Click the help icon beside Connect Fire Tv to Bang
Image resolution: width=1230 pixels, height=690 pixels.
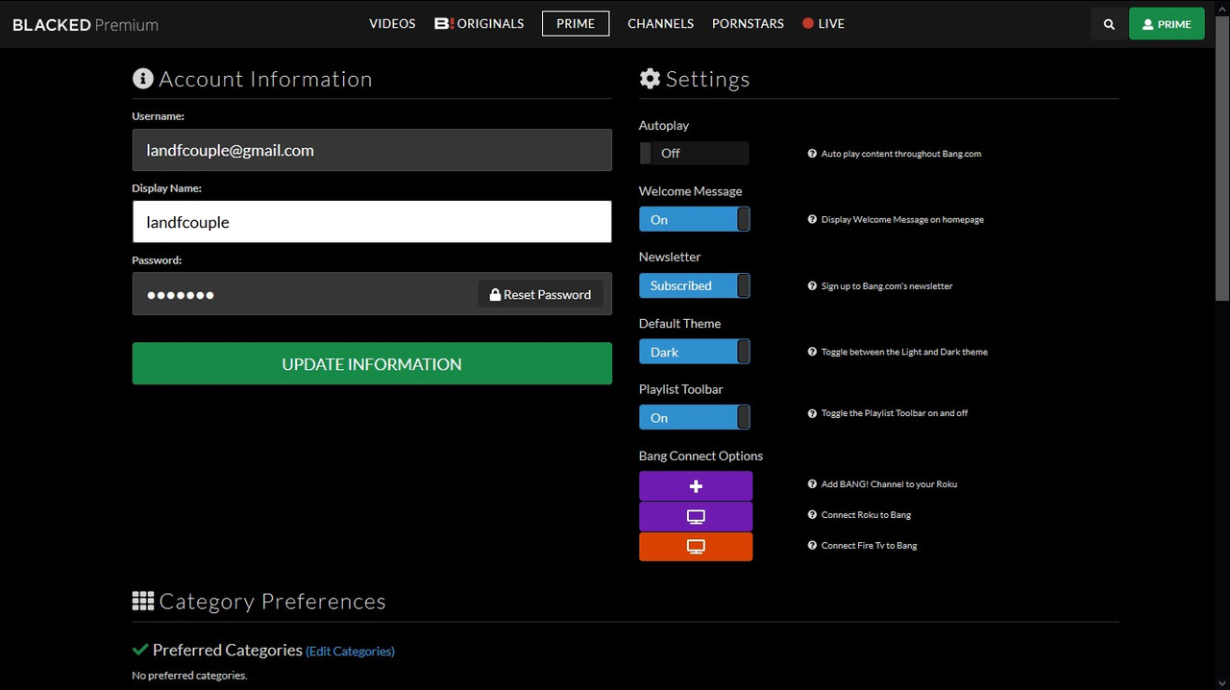point(812,546)
